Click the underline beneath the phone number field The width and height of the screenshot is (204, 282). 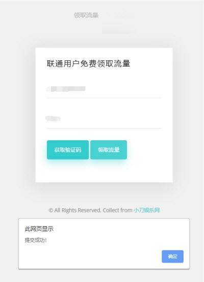point(104,98)
